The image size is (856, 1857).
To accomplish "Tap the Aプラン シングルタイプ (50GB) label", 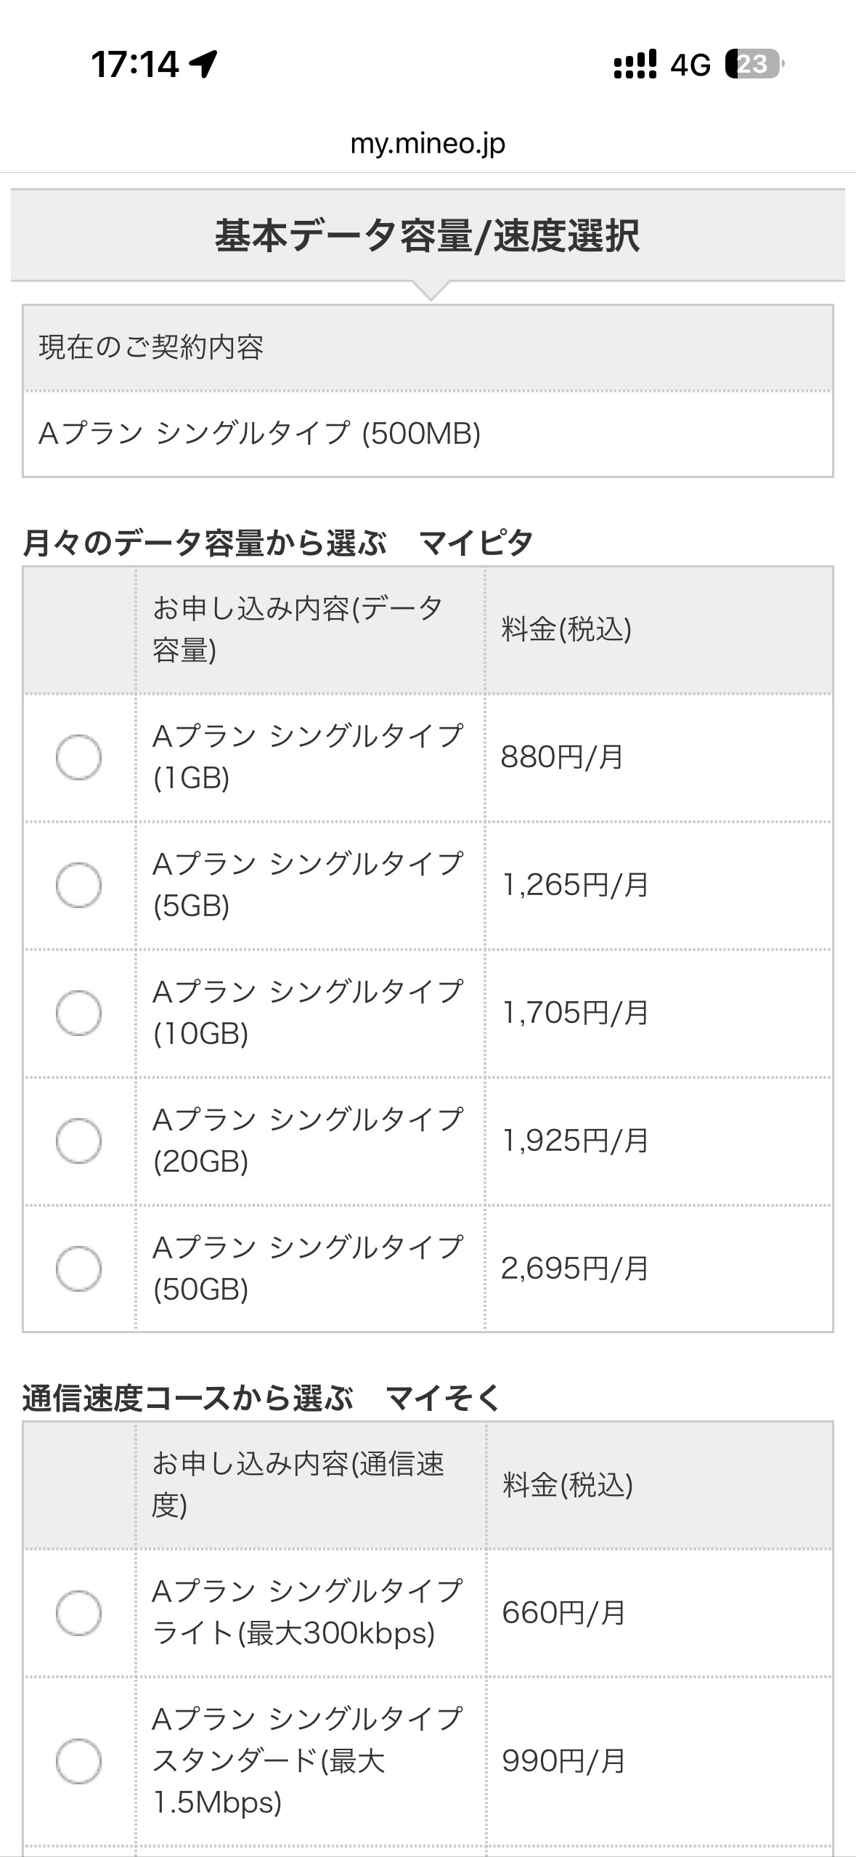I will [308, 1268].
